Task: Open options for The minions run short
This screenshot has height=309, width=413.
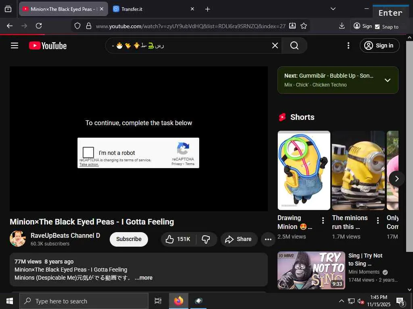Action: [378, 220]
